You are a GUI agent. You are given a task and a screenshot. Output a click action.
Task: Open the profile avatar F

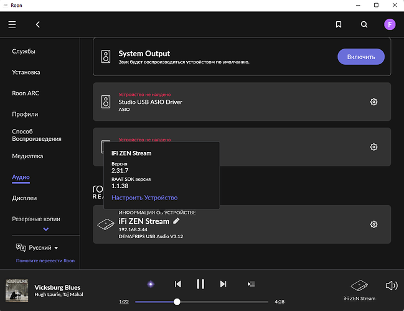click(x=390, y=24)
